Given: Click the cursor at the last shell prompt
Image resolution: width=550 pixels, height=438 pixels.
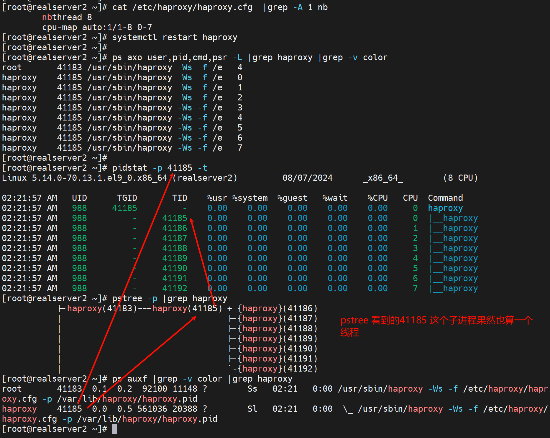Looking at the screenshot, I should point(114,429).
